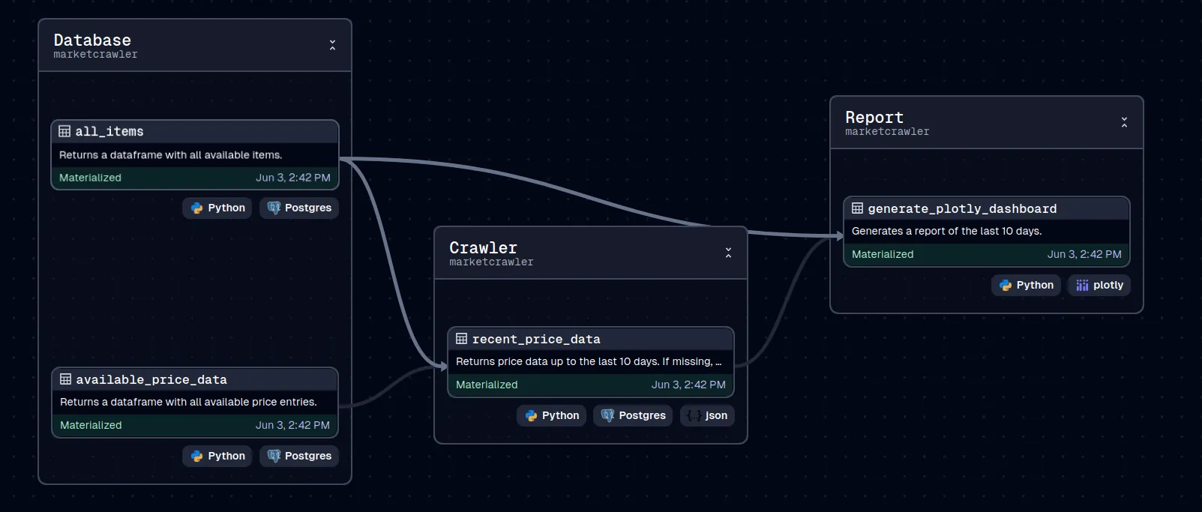Click the table icon of recent_price_data asset
This screenshot has height=512, width=1202.
[x=461, y=339]
